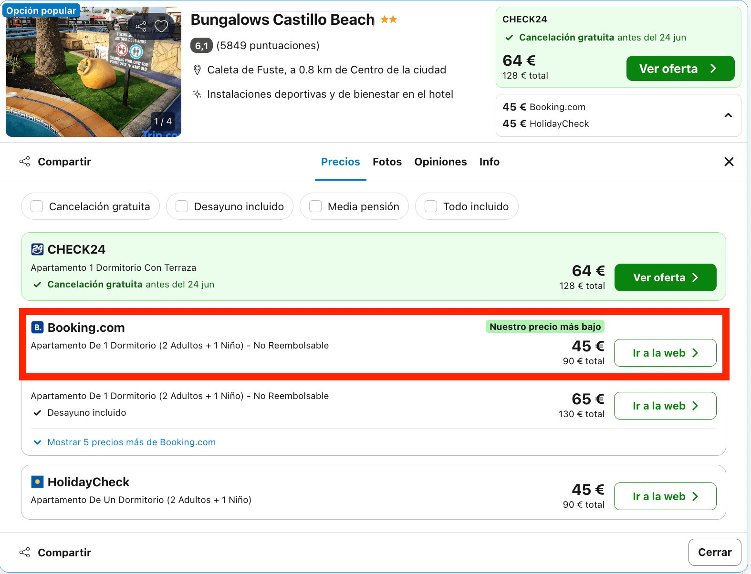Go to the Opiniones tab
The image size is (751, 574).
pos(440,162)
